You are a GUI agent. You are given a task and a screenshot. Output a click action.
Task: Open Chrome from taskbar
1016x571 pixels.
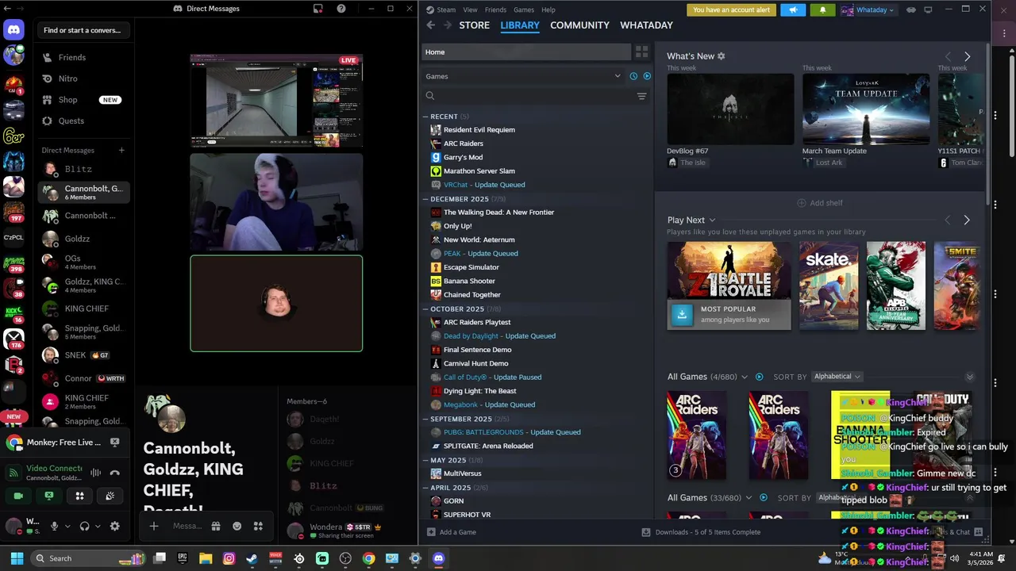tap(368, 558)
